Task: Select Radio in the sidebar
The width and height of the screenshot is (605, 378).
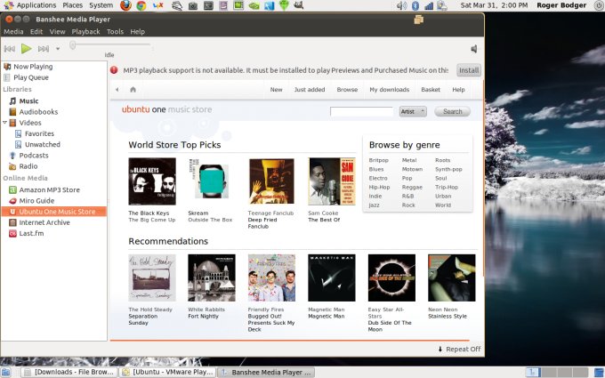Action: click(28, 165)
